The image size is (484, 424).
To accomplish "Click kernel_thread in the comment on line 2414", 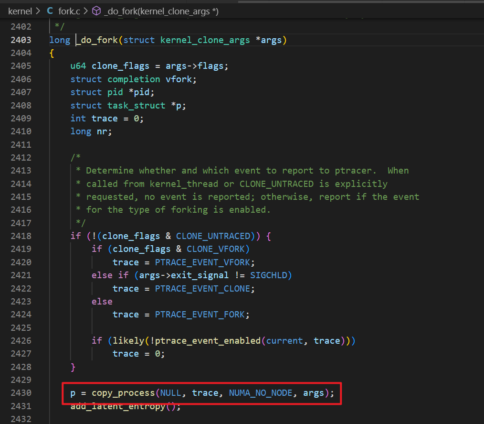I will [184, 184].
